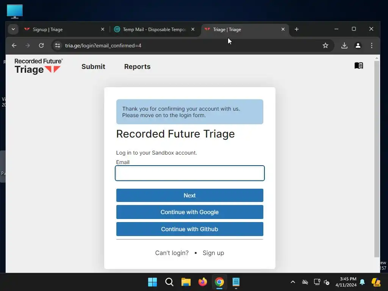Open the Submit page
Image resolution: width=388 pixels, height=291 pixels.
93,67
